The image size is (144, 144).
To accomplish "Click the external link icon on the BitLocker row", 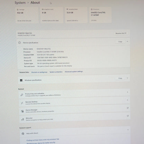I will tap(128, 116).
